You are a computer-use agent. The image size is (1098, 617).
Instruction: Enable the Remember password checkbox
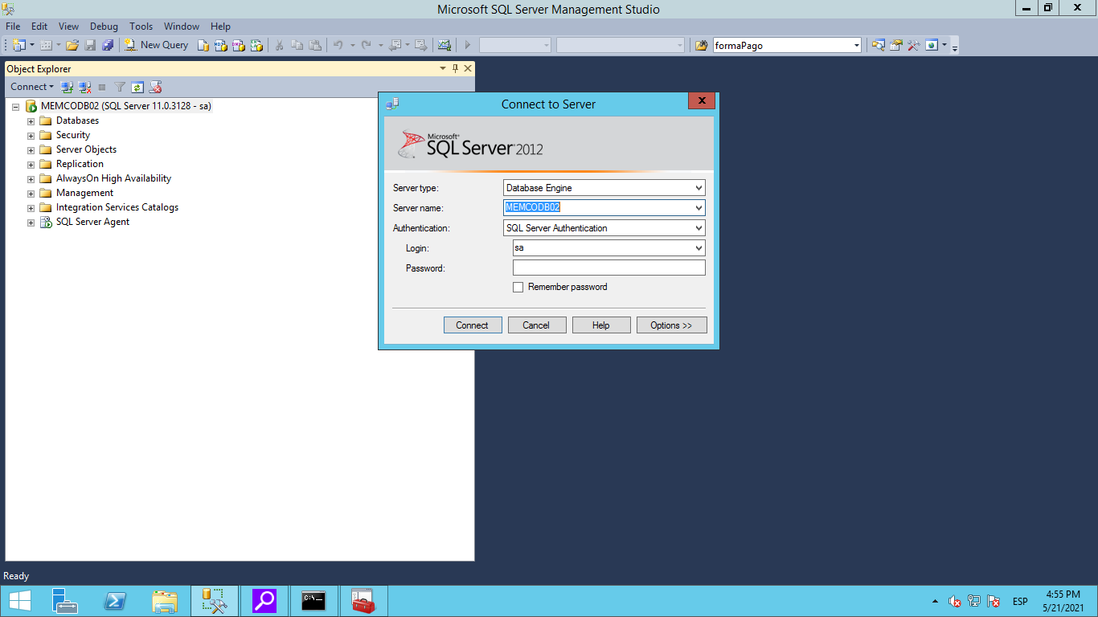[x=518, y=287]
